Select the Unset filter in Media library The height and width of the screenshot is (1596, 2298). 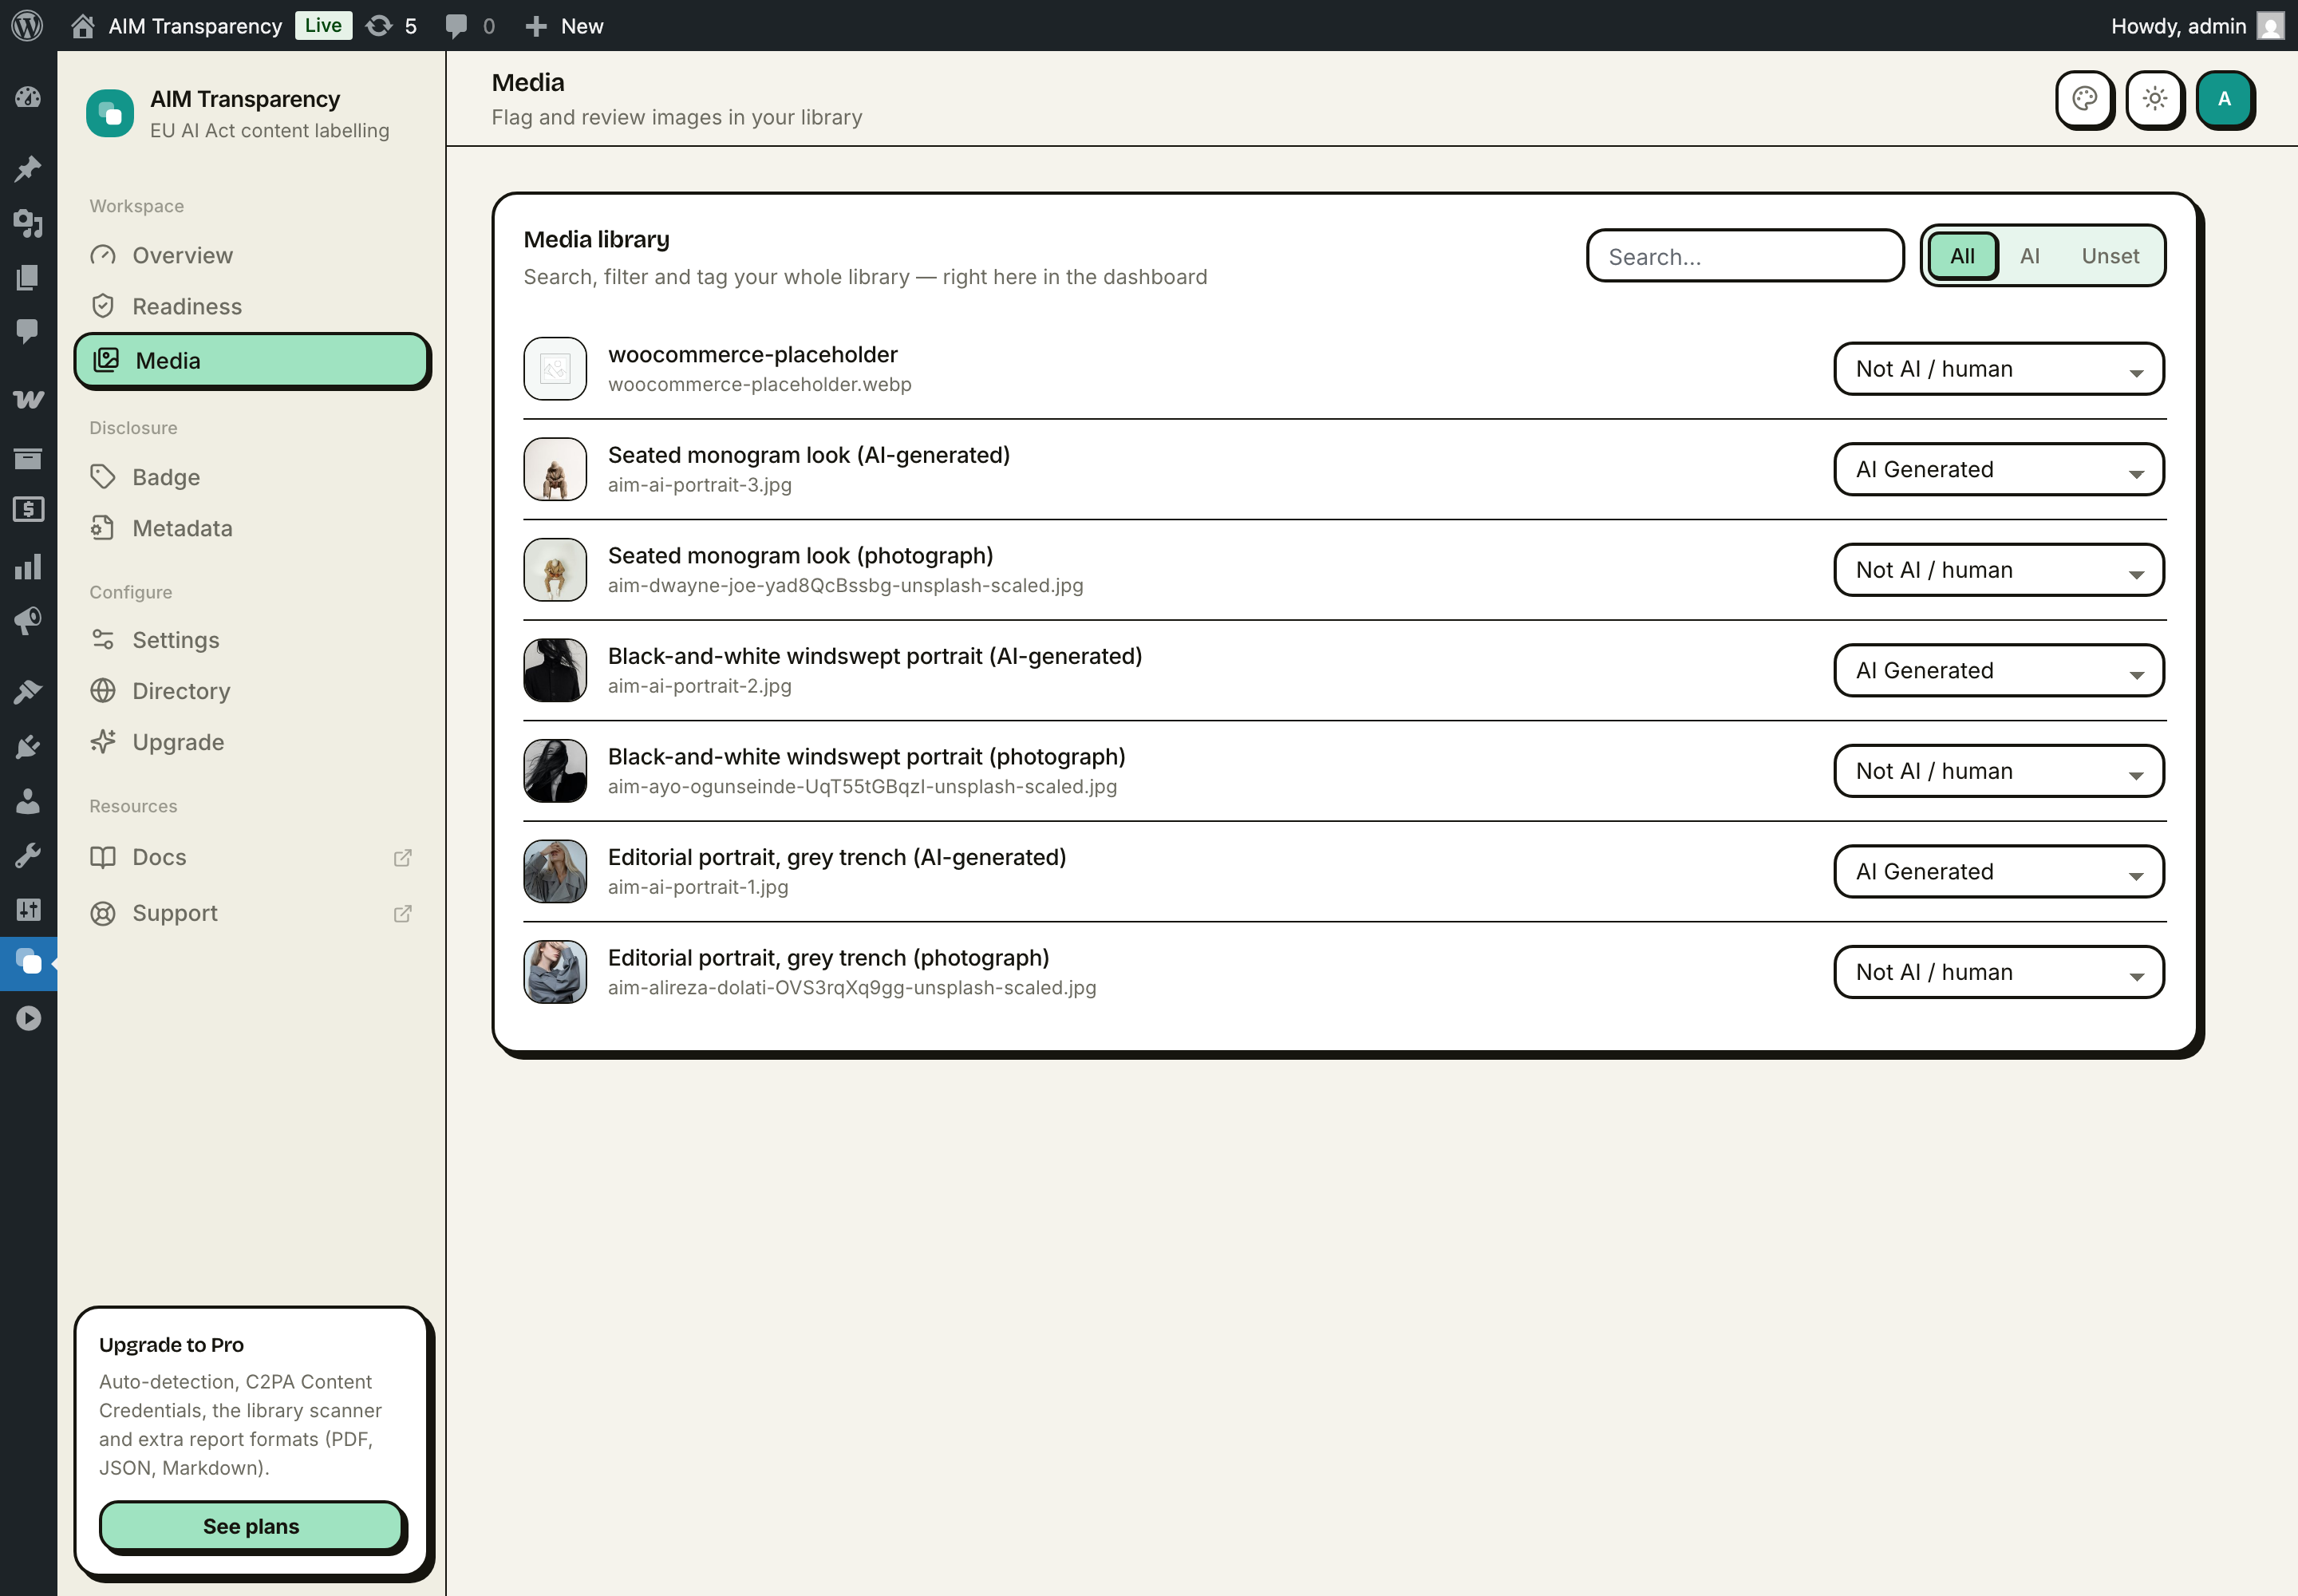pos(2110,256)
